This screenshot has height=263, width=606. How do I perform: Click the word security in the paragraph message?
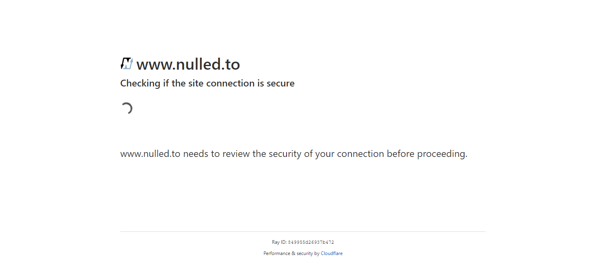click(x=285, y=154)
